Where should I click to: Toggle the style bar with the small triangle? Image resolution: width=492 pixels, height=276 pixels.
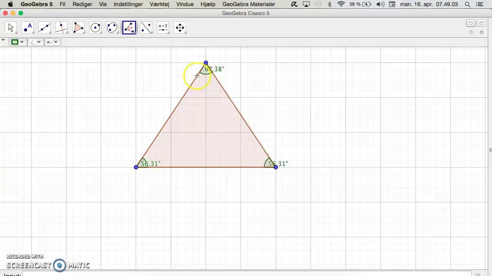(3, 40)
